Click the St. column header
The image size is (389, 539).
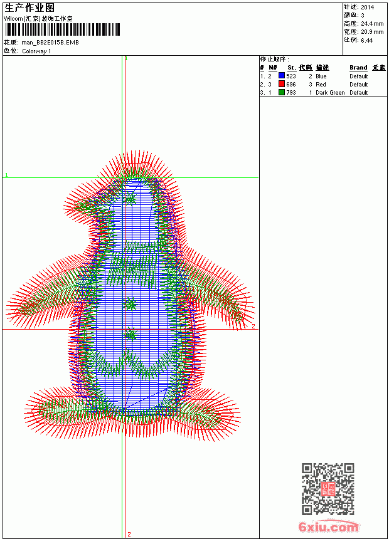[x=291, y=68]
